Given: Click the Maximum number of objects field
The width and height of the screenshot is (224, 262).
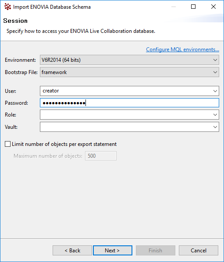Looking at the screenshot, I should (101, 156).
